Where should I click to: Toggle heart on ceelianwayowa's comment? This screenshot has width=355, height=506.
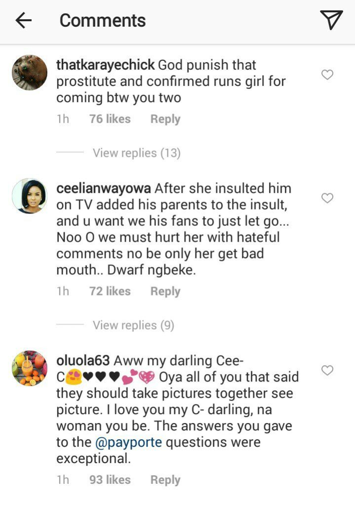pyautogui.click(x=327, y=198)
